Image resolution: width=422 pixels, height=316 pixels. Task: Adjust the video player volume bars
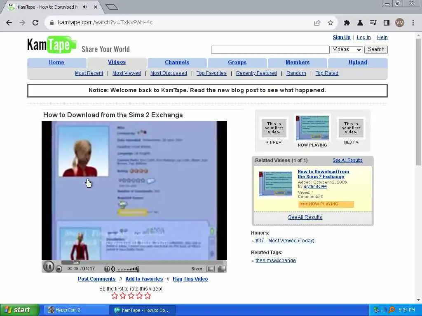click(x=128, y=269)
